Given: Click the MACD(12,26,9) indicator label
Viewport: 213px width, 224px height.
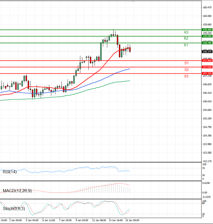Looking at the screenshot, I should (17, 191).
